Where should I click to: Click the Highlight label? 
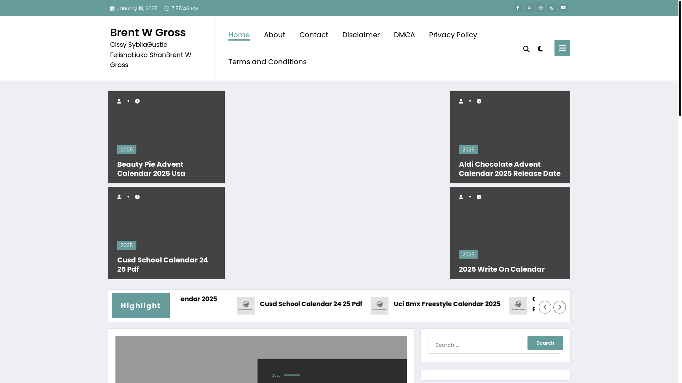tap(141, 306)
